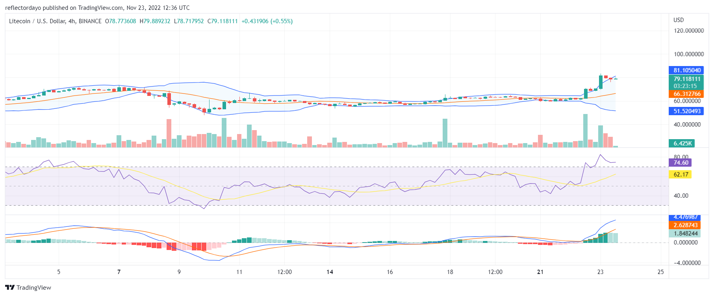Click date label 9 on the time axis

pyautogui.click(x=179, y=272)
